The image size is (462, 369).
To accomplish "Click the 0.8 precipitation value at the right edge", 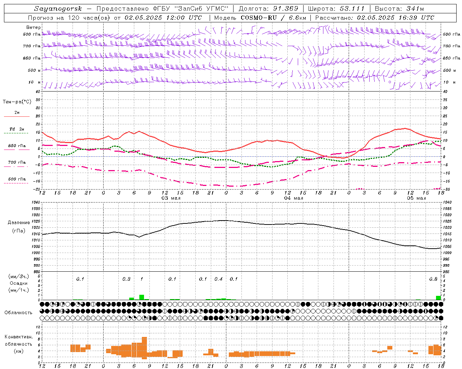I will click(433, 279).
